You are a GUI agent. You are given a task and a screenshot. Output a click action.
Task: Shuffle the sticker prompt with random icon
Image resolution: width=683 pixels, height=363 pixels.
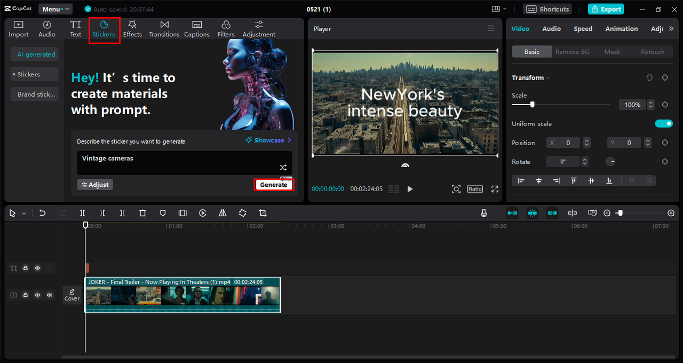[283, 168]
